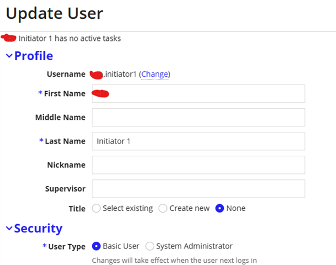
Task: Click the Last Name field containing Initiator 1
Action: pos(198,141)
